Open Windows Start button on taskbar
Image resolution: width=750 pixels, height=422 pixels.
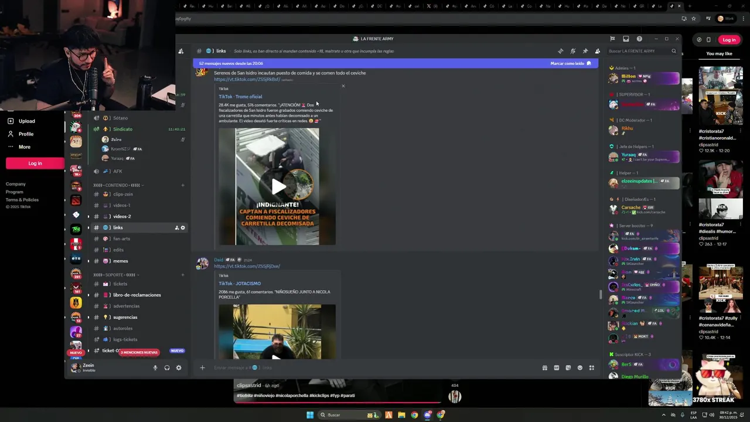click(310, 415)
